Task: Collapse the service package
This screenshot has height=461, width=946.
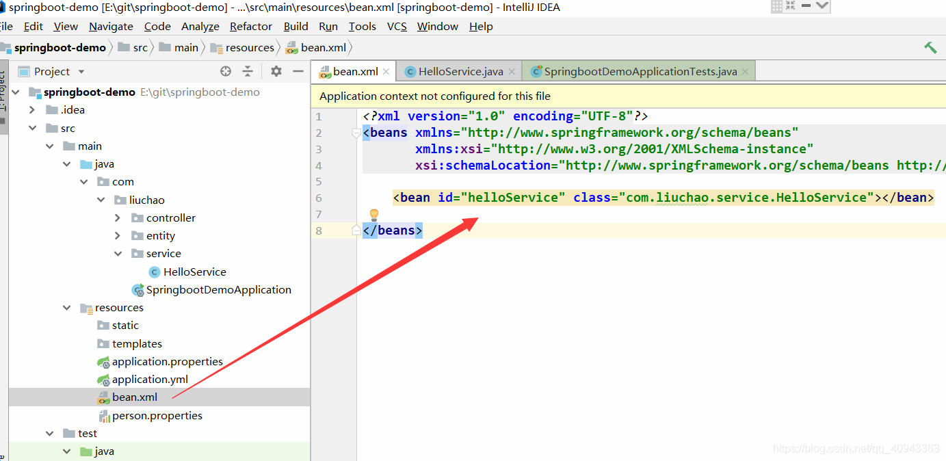Action: (x=118, y=254)
